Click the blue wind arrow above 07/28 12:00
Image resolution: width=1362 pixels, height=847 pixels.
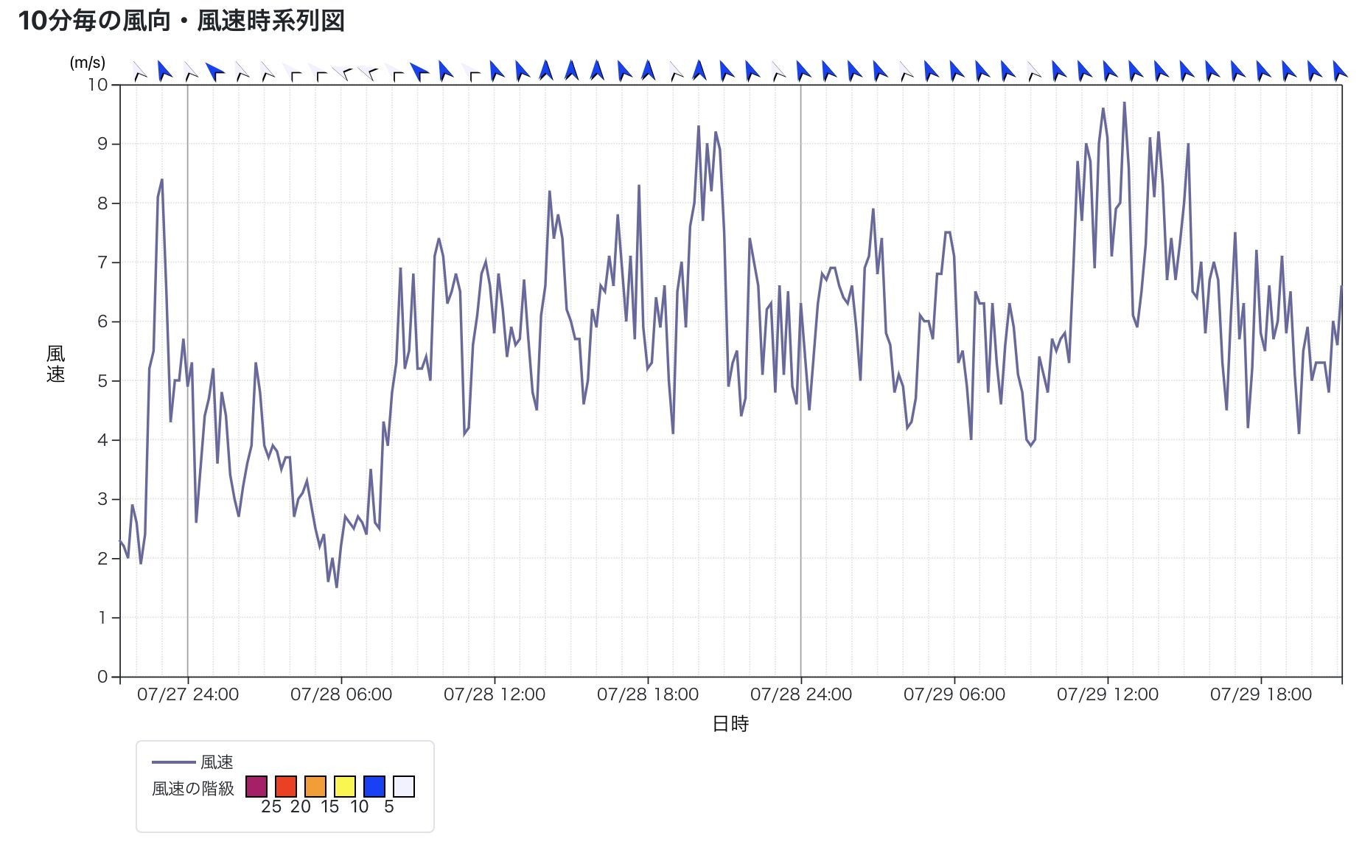point(496,71)
